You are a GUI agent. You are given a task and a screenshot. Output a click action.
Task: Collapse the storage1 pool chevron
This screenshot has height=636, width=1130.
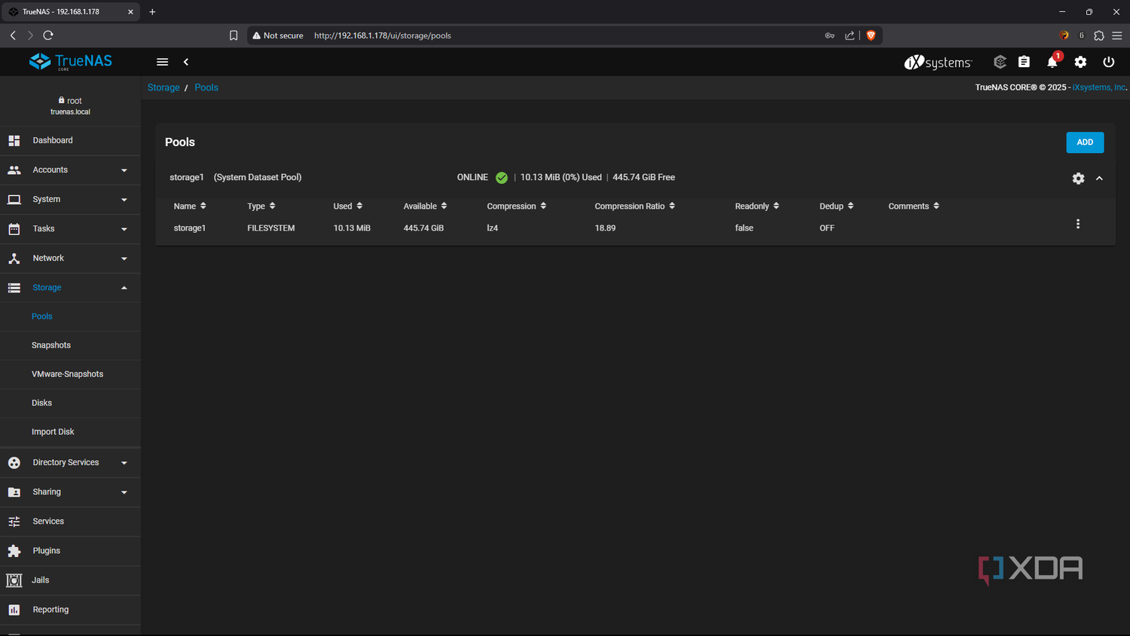pyautogui.click(x=1099, y=179)
